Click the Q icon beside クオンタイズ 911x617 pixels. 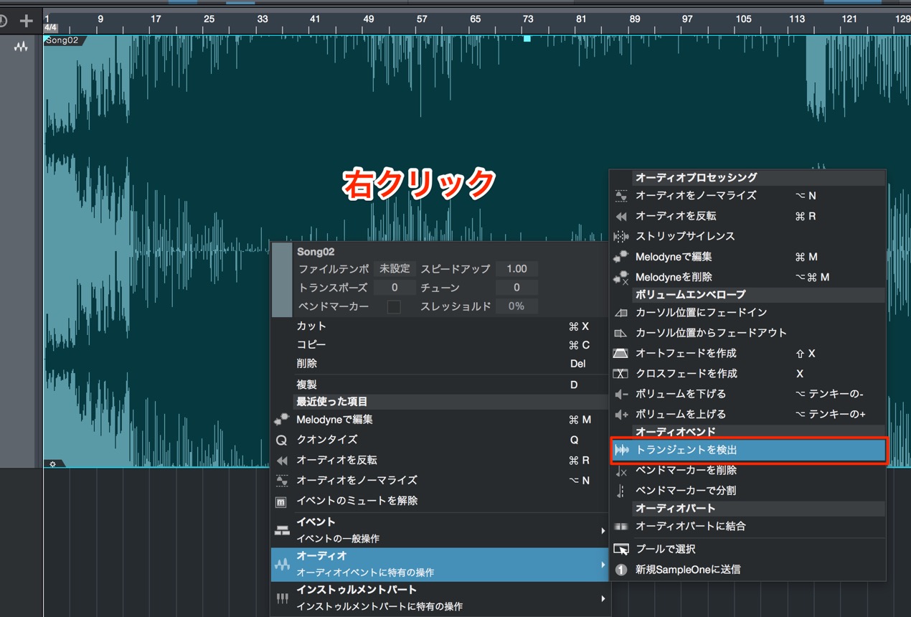pyautogui.click(x=282, y=440)
